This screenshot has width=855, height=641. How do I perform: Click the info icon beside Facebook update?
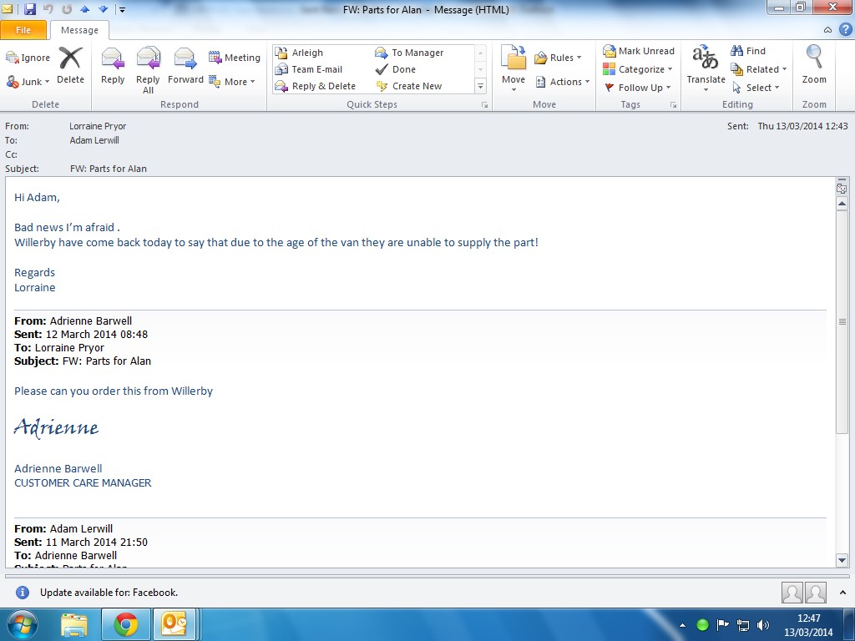pos(23,593)
